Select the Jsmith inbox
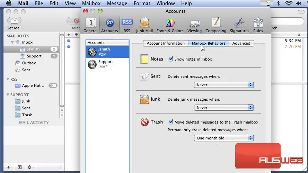The height and width of the screenshot is (173, 308). [32, 49]
